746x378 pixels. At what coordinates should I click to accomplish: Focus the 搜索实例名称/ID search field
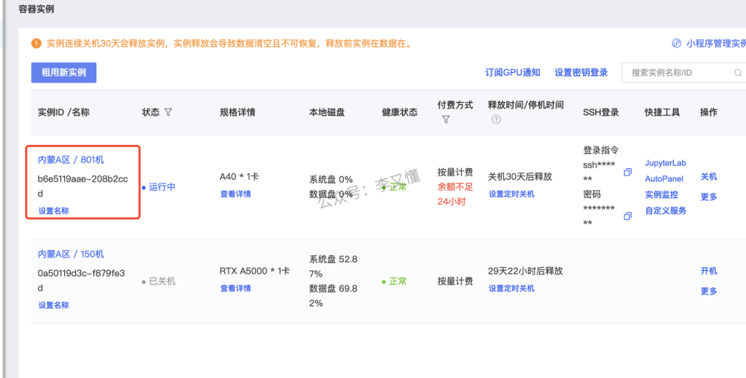pos(678,73)
